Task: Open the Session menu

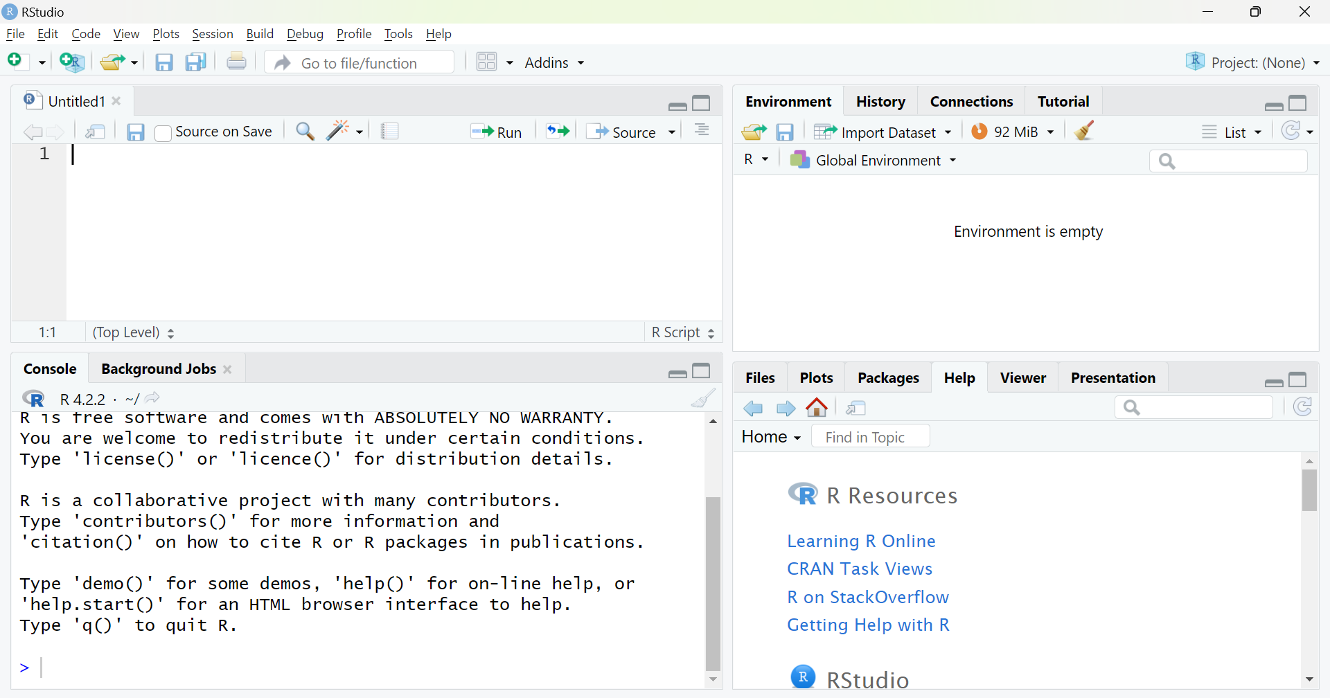Action: 212,34
